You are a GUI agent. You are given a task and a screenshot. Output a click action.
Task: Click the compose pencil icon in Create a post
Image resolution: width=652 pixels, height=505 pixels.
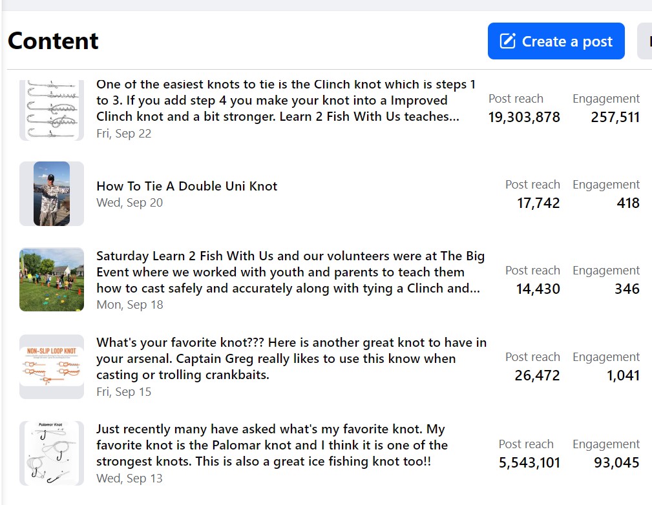coord(509,41)
